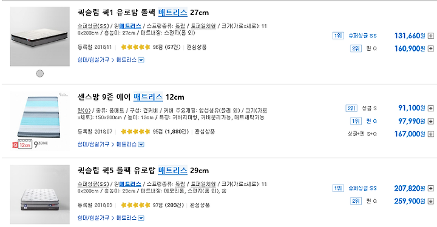This screenshot has width=437, height=227.
Task: Open 퀵슬립 퀵1 유로탑 롤팩 매트리스 27cm title
Action: click(x=143, y=13)
